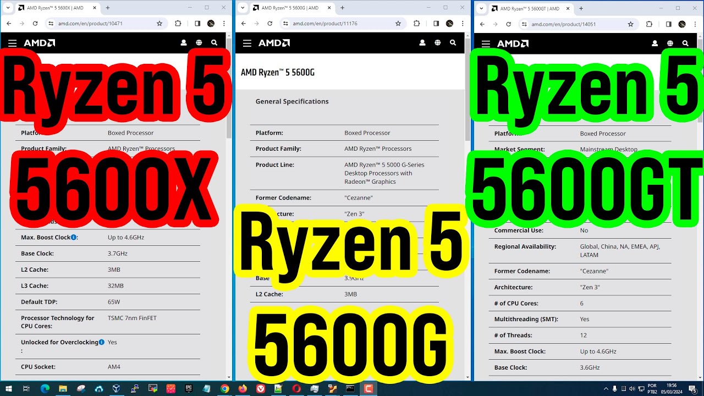
Task: Click globe language icon in 5600X window
Action: pos(199,43)
